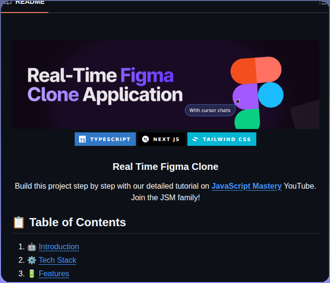Jump to the Introduction section link

pyautogui.click(x=59, y=246)
